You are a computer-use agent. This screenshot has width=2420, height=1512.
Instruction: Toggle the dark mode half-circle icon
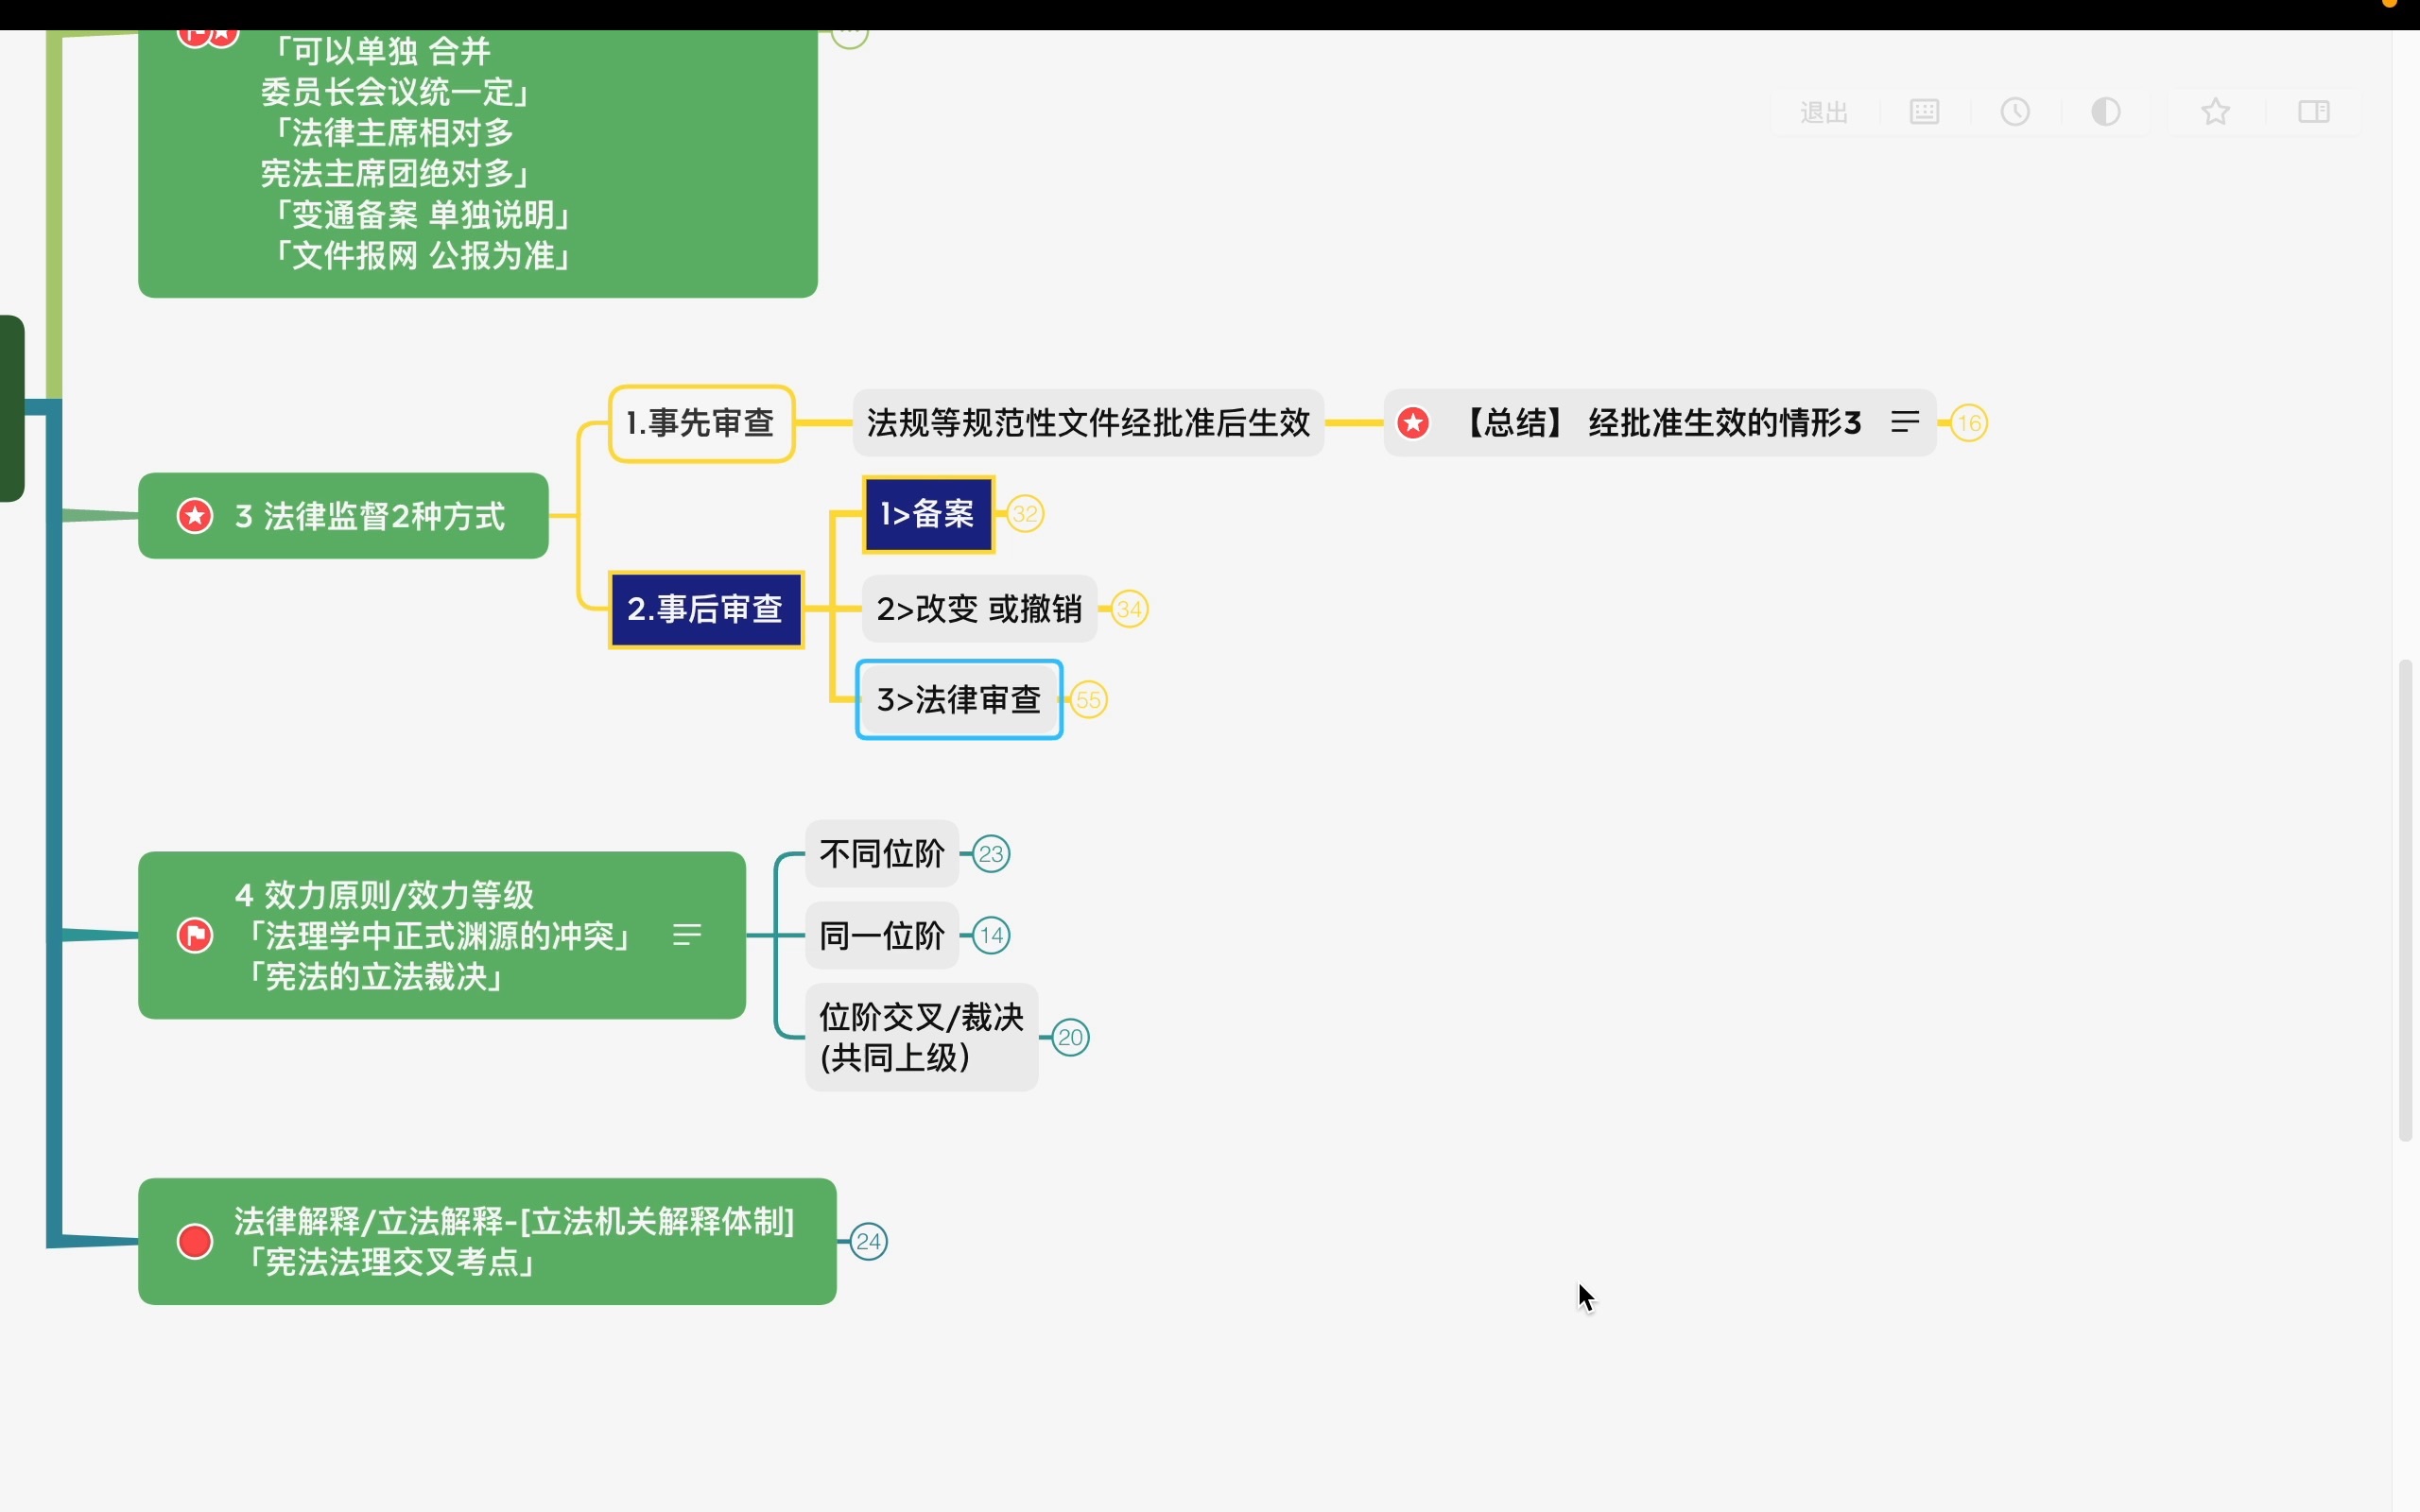pos(2106,112)
